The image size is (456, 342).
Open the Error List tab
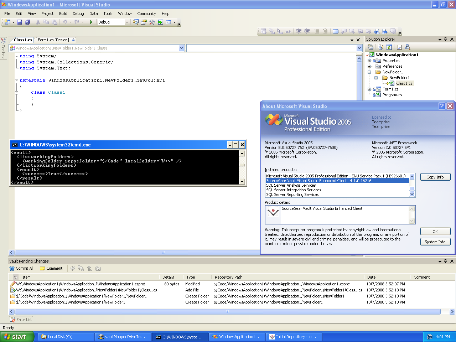[x=21, y=320]
